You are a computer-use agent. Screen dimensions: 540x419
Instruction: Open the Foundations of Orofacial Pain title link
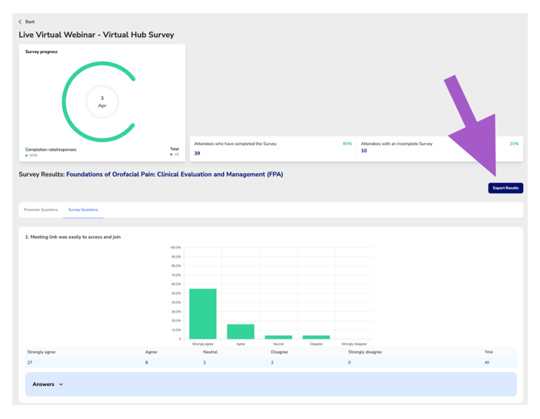click(174, 174)
